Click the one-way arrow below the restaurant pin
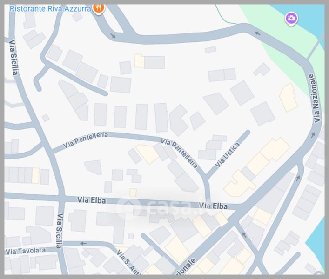 pyautogui.click(x=112, y=35)
